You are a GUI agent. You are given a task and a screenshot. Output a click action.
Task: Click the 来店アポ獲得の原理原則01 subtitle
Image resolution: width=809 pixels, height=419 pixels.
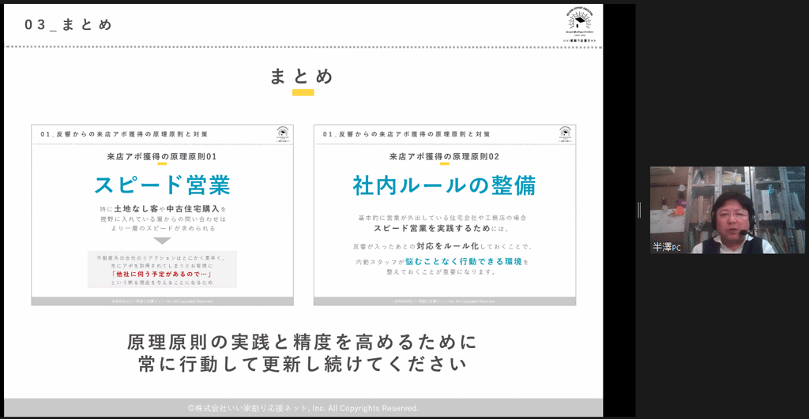coord(162,157)
